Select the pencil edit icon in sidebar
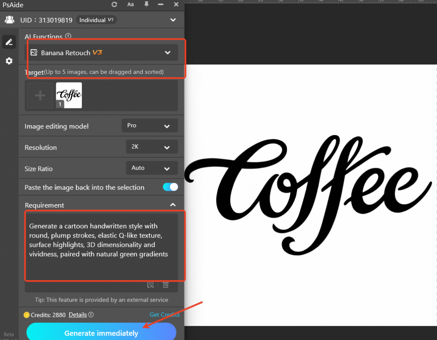 9,42
